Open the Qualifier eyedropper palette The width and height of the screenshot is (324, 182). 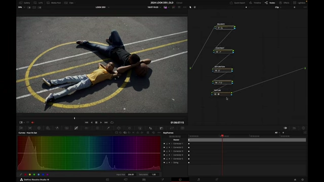[108, 128]
